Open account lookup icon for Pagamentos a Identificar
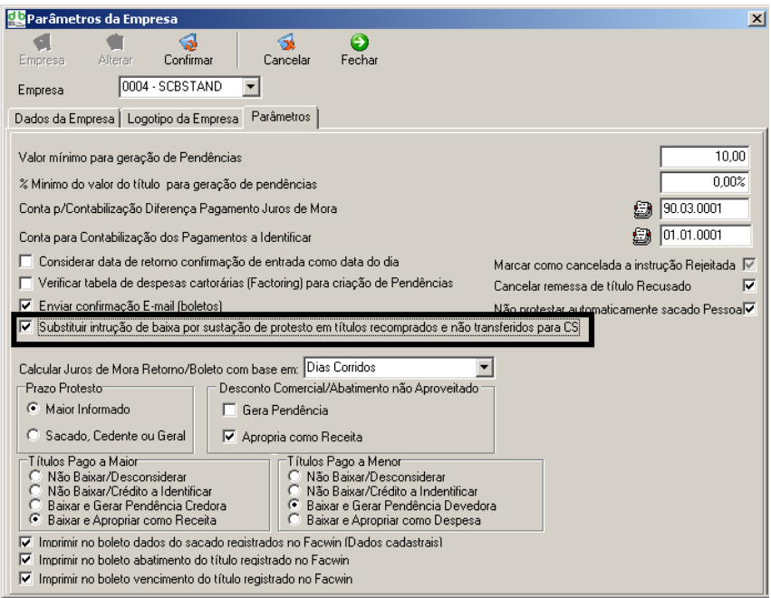 (641, 236)
